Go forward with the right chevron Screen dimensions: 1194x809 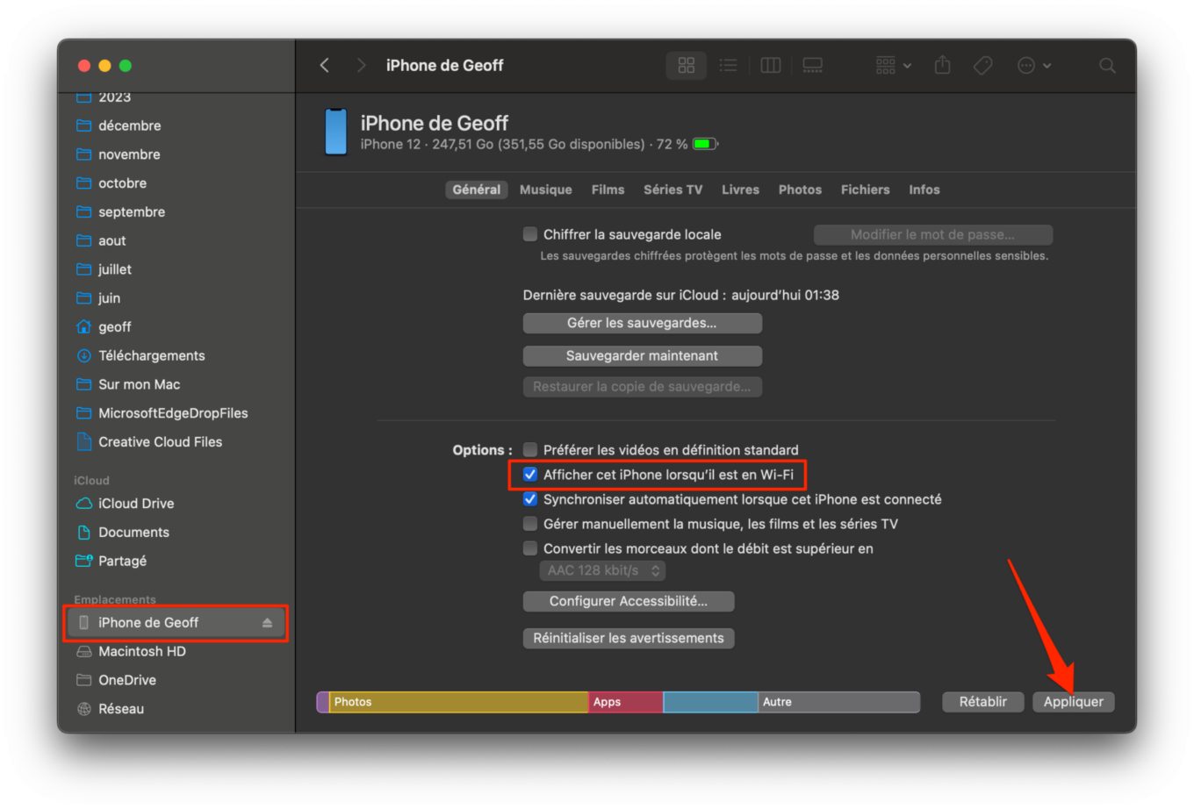(361, 65)
